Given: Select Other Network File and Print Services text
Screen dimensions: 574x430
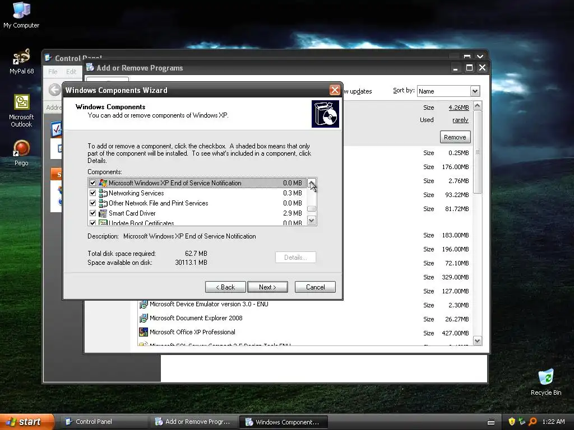Looking at the screenshot, I should pyautogui.click(x=158, y=203).
